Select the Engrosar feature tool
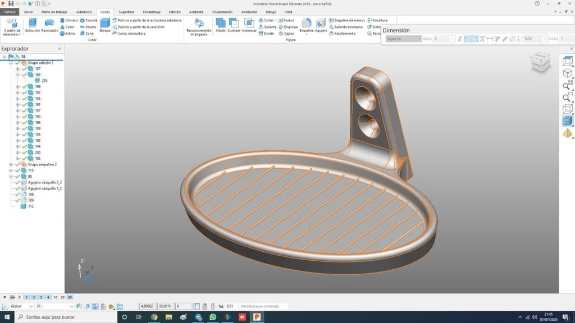The image size is (575, 323). pos(288,27)
